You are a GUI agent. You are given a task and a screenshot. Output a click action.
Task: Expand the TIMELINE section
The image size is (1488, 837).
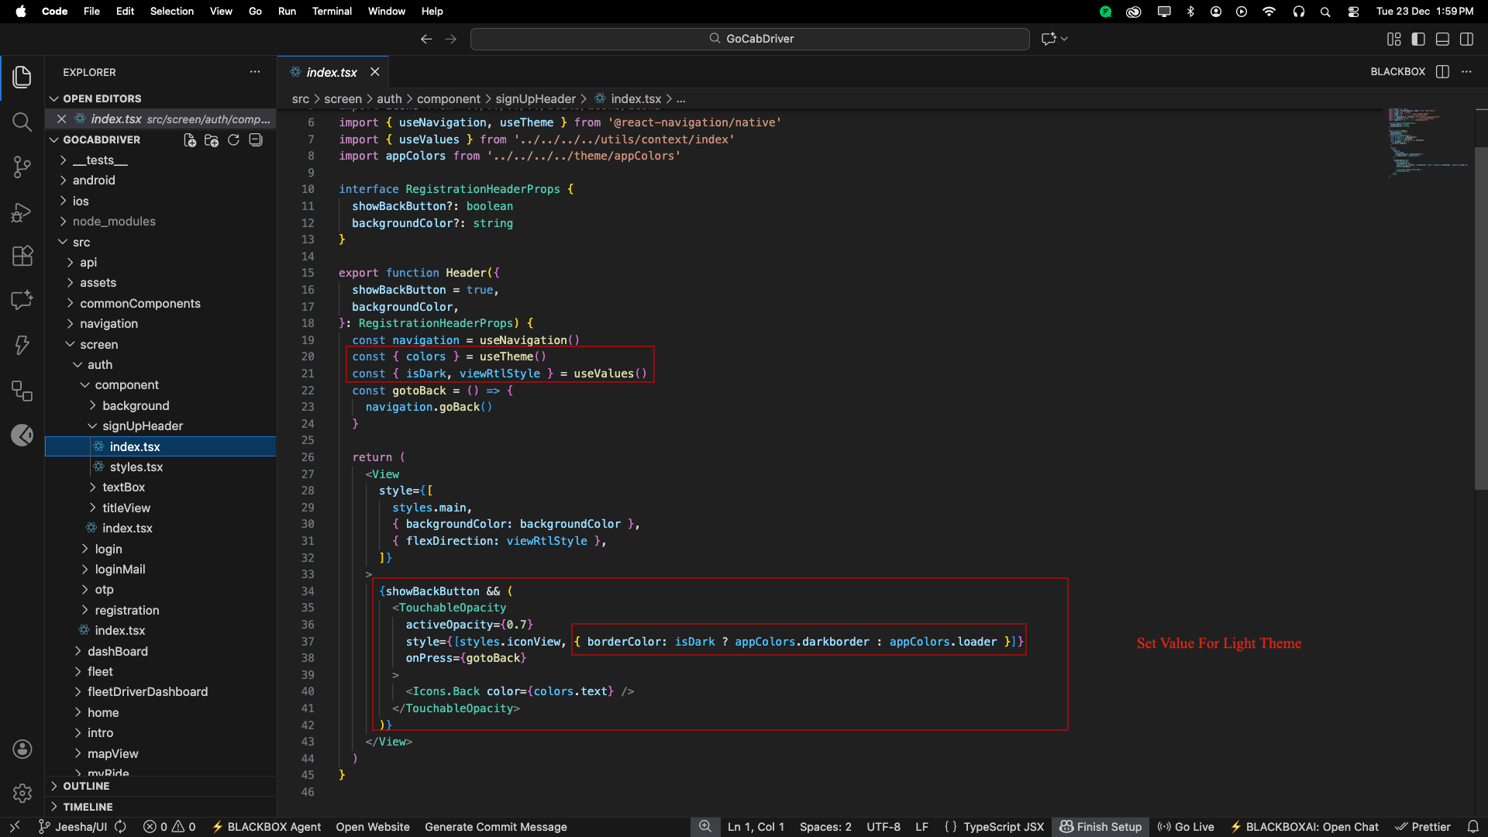click(88, 807)
